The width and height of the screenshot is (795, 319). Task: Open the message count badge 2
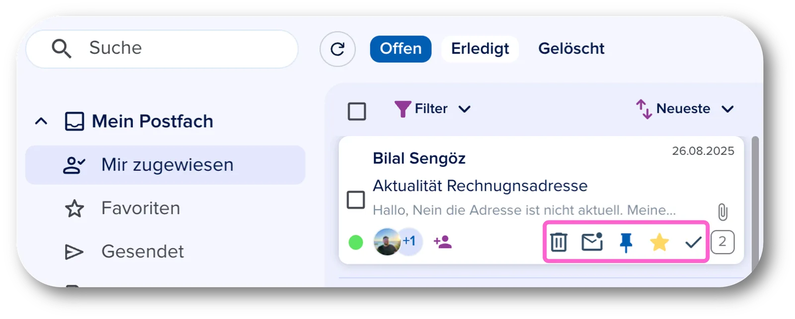[x=722, y=242]
